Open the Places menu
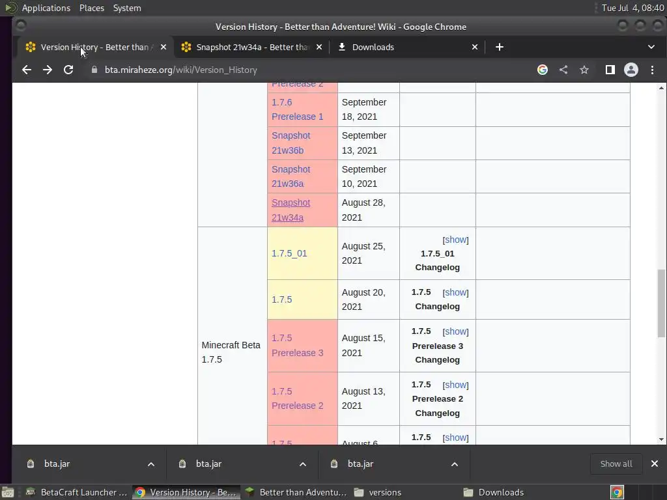The image size is (667, 500). pos(91,8)
